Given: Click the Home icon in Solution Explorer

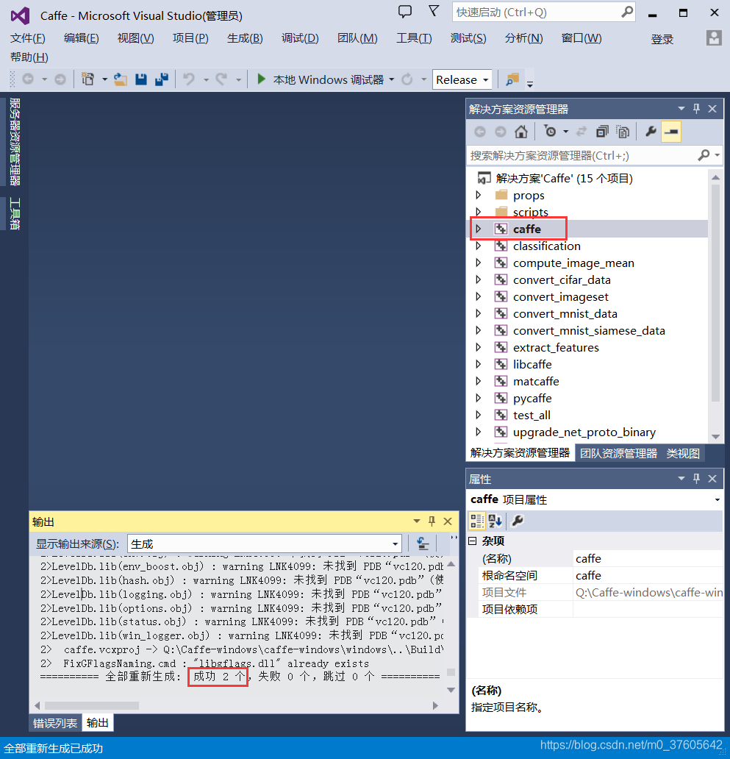Looking at the screenshot, I should (521, 132).
